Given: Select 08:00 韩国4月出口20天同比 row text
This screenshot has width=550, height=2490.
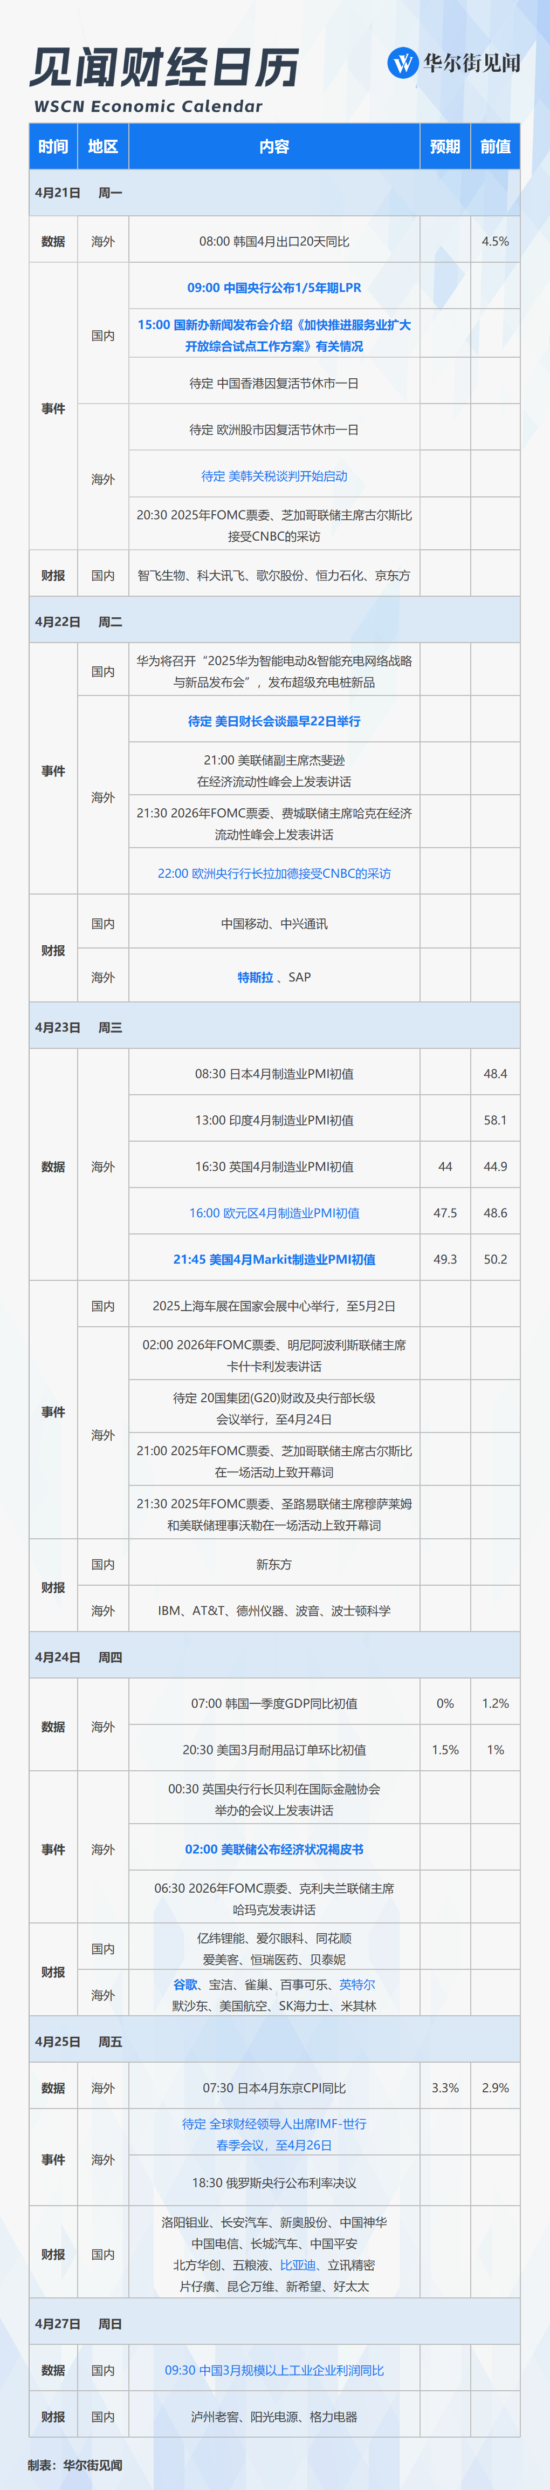Looking at the screenshot, I should pyautogui.click(x=274, y=242).
